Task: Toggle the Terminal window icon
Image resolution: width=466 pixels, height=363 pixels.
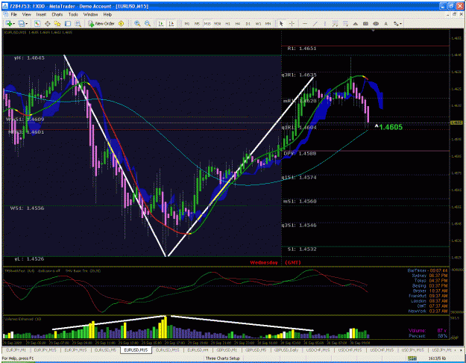Action: coord(68,23)
